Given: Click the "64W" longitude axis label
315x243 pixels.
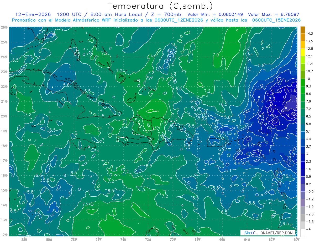Looking at the screenshot, I should pos(247,240).
